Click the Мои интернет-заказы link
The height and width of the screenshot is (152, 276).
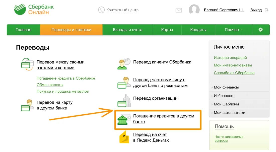click(x=233, y=65)
